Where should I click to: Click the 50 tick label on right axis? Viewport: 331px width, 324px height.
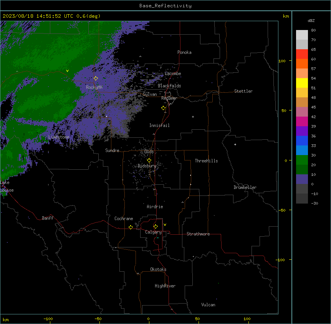(284, 110)
